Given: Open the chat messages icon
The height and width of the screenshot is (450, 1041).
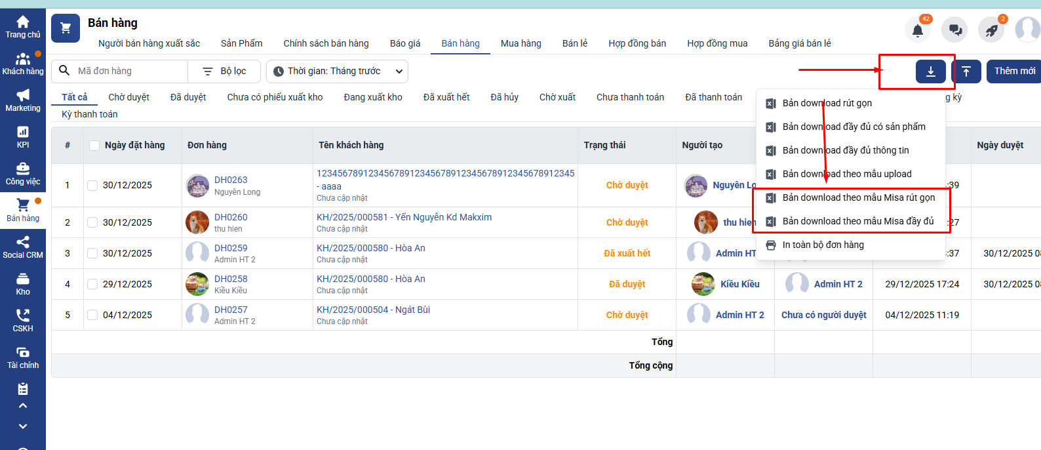Looking at the screenshot, I should [954, 30].
